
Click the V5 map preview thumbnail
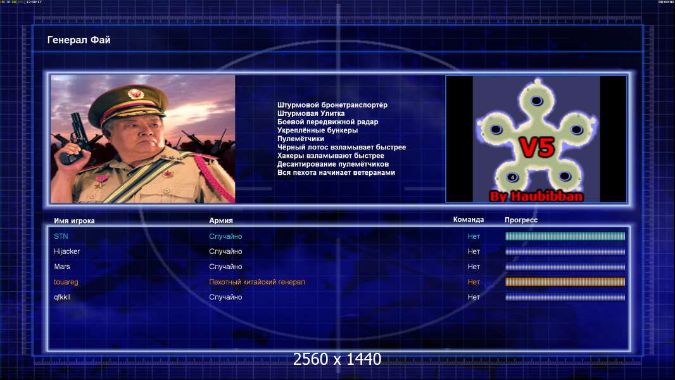click(x=536, y=139)
